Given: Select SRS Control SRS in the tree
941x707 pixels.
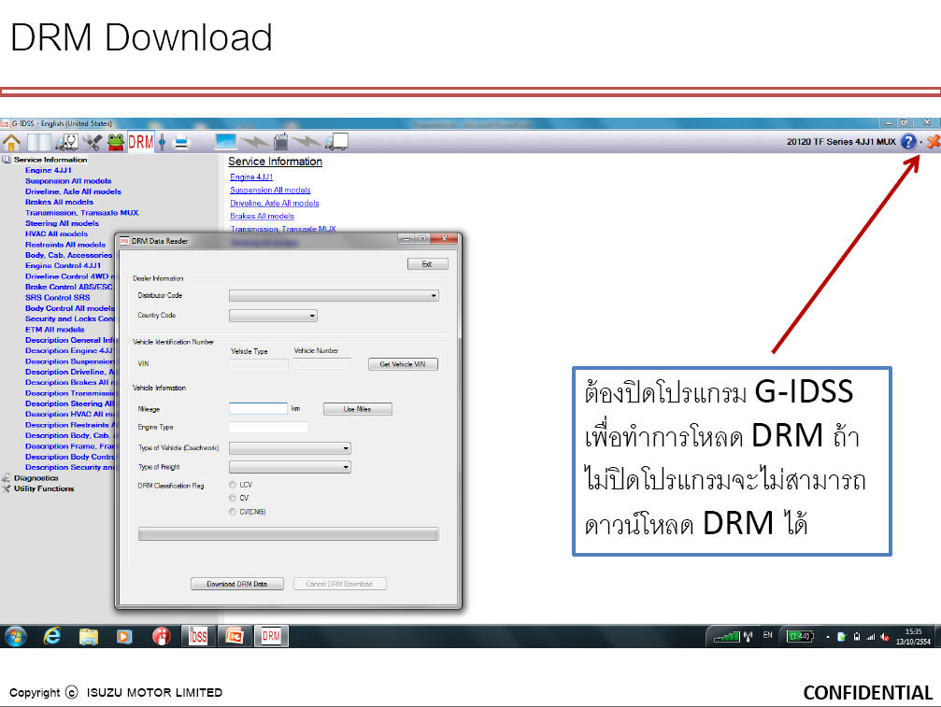Looking at the screenshot, I should click(57, 297).
